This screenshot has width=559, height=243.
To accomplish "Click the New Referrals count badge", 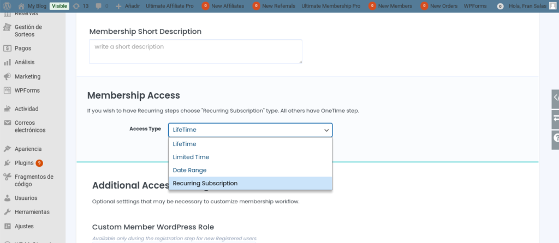I will 256,6.
